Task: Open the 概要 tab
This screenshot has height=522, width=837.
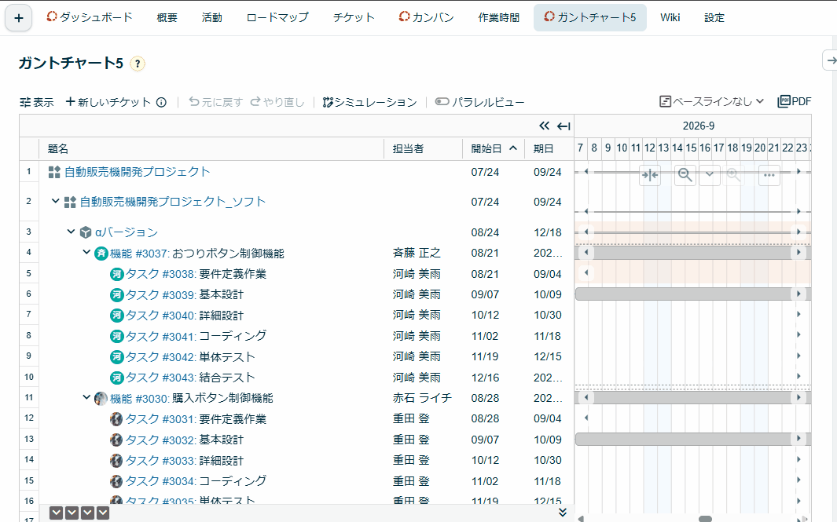Action: point(167,17)
